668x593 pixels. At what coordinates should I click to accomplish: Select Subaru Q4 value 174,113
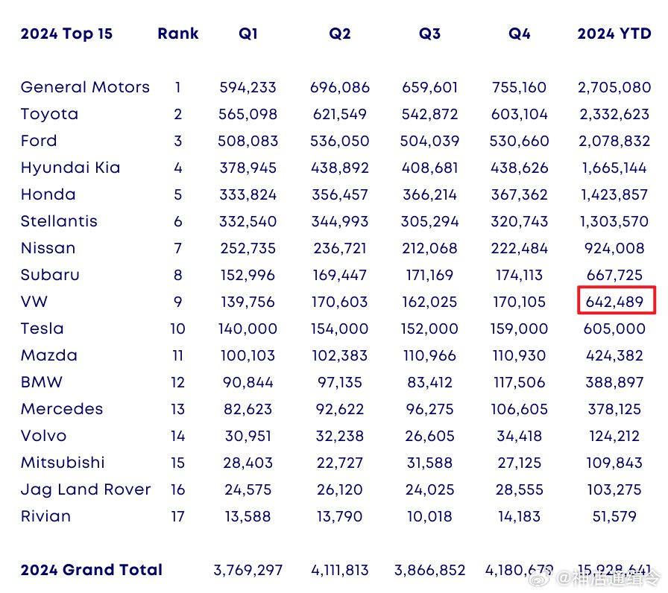tap(520, 276)
